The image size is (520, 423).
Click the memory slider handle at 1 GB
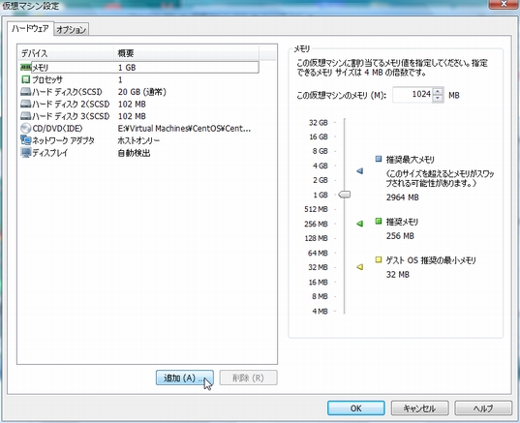tap(345, 195)
